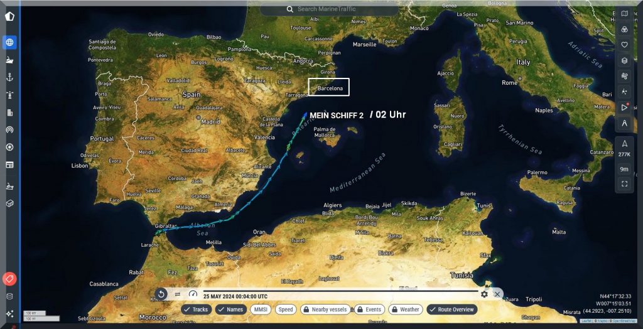Open the wind weather layer icon
643x329 pixels.
(624, 76)
